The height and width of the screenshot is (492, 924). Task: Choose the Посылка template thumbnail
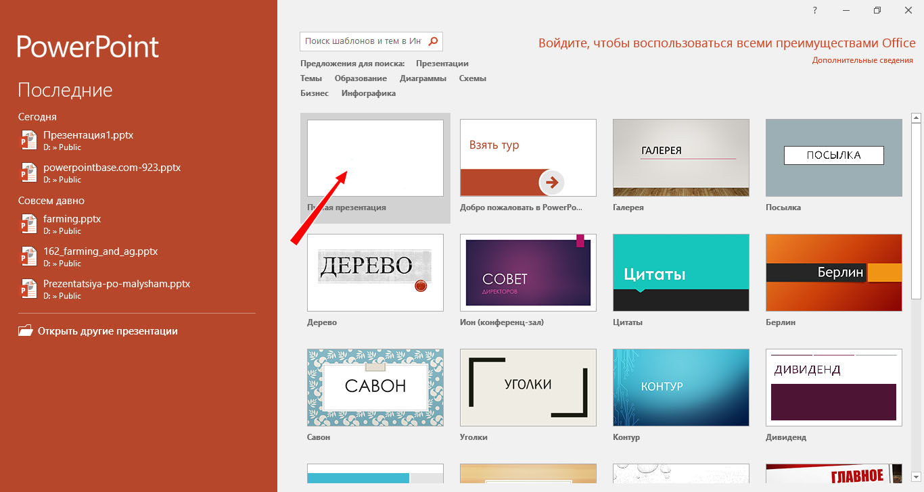(x=834, y=158)
